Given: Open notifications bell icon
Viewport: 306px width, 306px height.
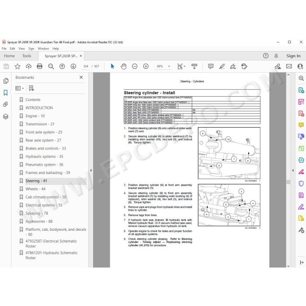Looking at the screenshot, I should point(276,56).
